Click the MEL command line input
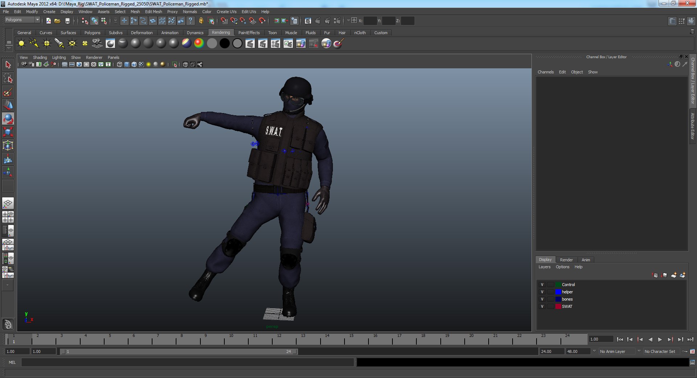697x378 pixels. [188, 362]
